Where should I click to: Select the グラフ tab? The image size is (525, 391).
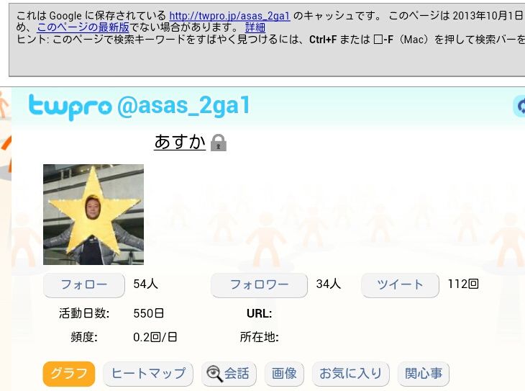click(69, 374)
